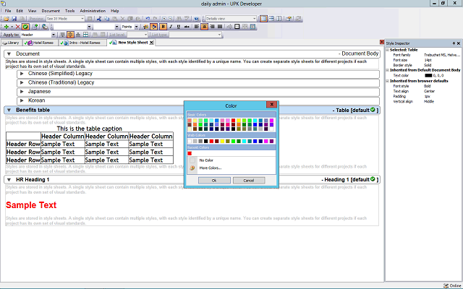Select the No Color option box
The width and height of the screenshot is (463, 289).
192,160
